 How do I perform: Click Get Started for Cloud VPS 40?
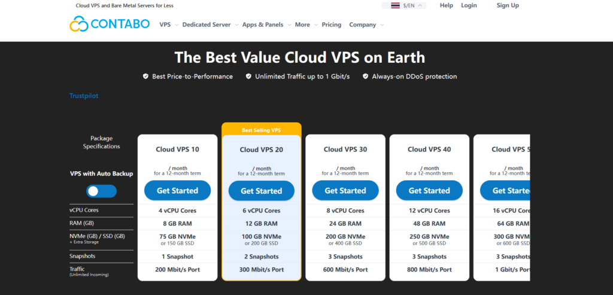[x=429, y=190]
